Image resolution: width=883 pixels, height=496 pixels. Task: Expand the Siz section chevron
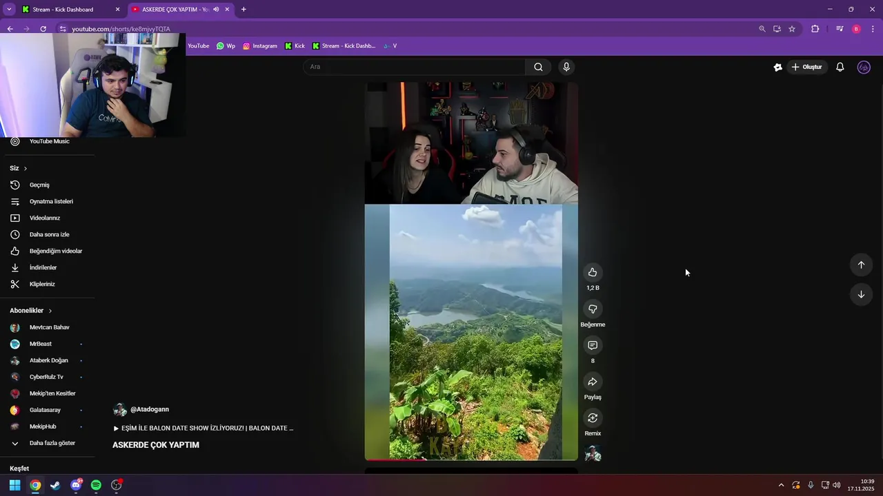tap(26, 169)
